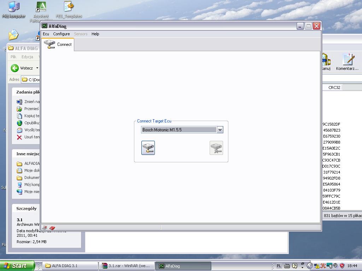Collapse the Szczegóły details panel header
Screen dimensions: 362x271
[x=26, y=209]
